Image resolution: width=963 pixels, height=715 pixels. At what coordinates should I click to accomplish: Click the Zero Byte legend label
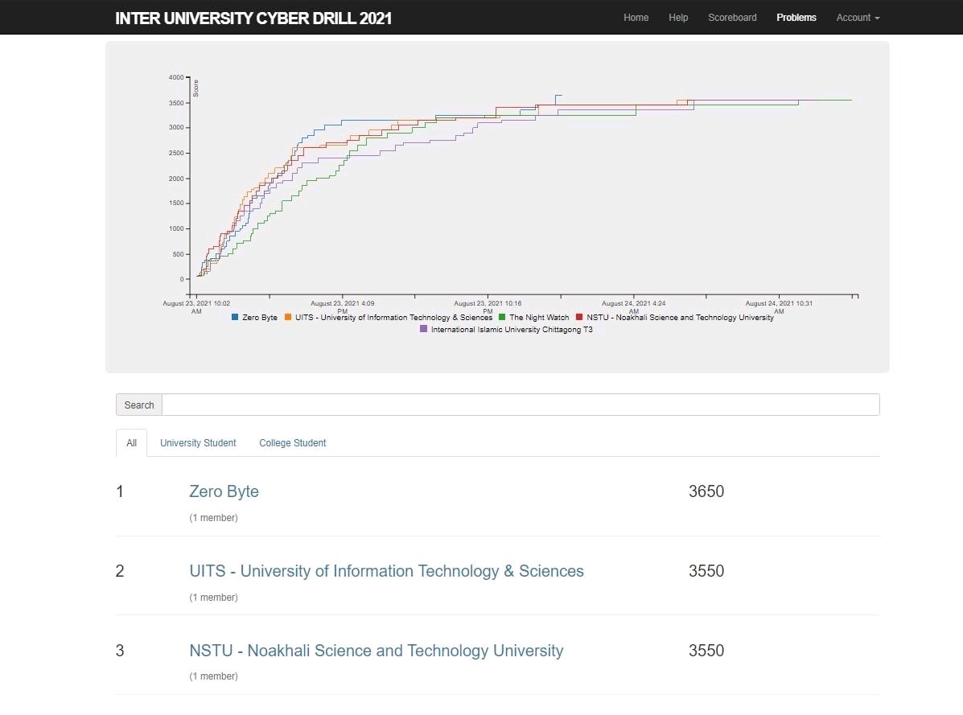tap(260, 318)
